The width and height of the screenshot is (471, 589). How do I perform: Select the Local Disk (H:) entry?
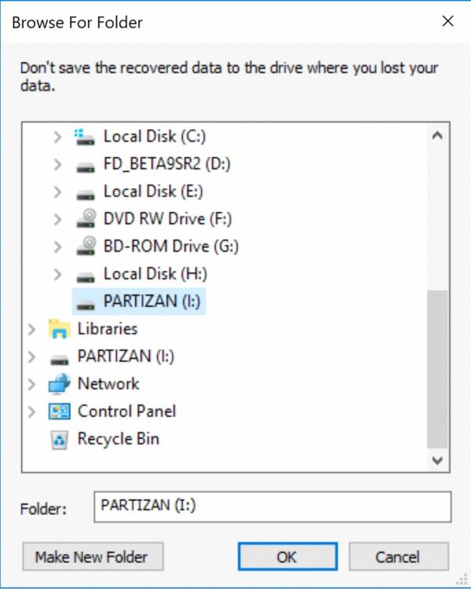click(154, 274)
